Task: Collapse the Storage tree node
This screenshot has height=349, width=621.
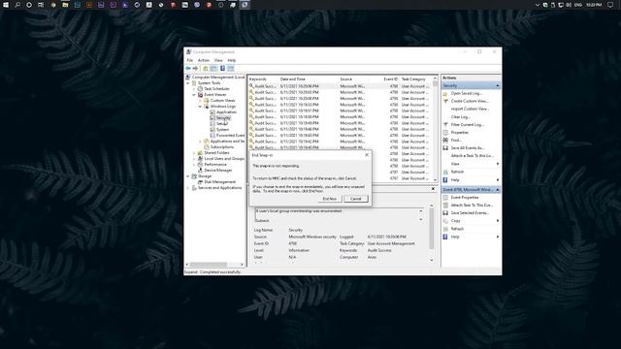Action: pos(188,176)
